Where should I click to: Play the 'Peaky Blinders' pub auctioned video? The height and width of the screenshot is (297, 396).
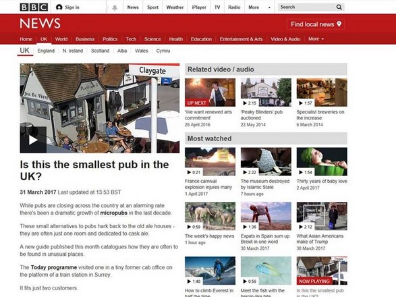point(266,92)
